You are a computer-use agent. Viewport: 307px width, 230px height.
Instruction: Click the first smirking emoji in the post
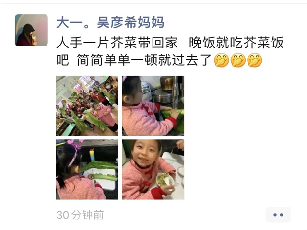(x=222, y=60)
